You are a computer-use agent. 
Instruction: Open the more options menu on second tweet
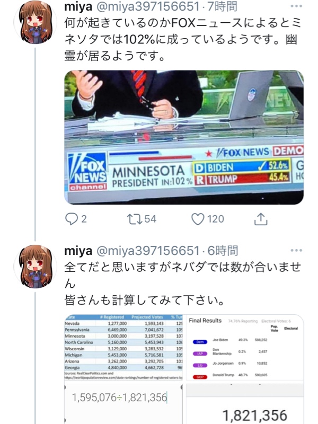click(x=296, y=250)
